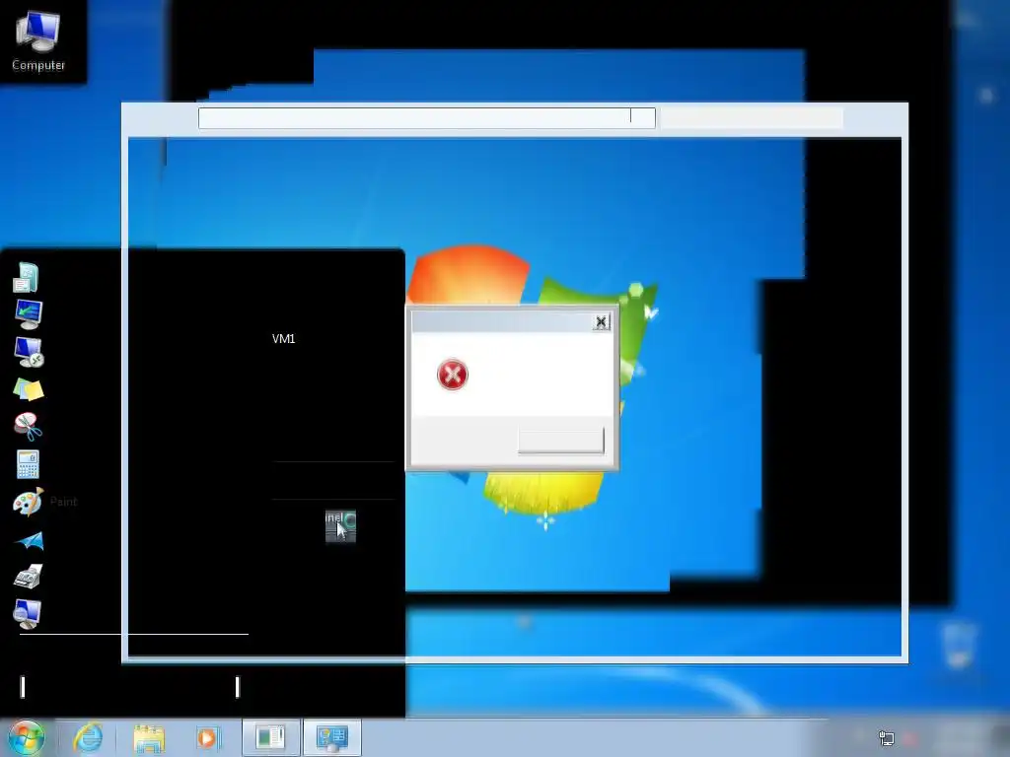Open the network tray icon
This screenshot has height=757, width=1010.
pyautogui.click(x=887, y=738)
